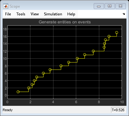This screenshot has height=116, width=129.
Task: Minimize the Scope window
Action: coord(99,6)
